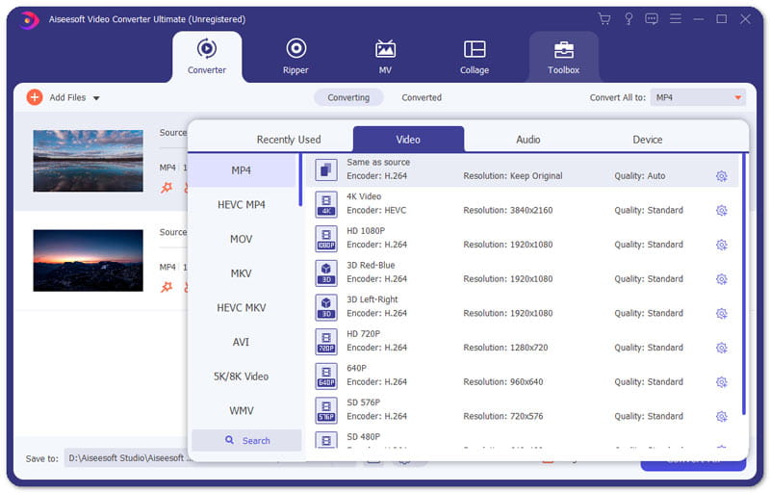Click the format list scrollbar
Screen dimensions: 770x493
tap(300, 180)
